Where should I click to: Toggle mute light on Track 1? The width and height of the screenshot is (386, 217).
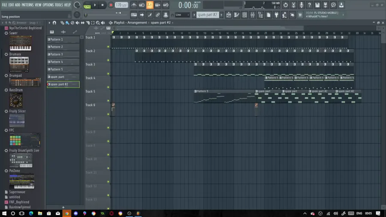pyautogui.click(x=108, y=47)
